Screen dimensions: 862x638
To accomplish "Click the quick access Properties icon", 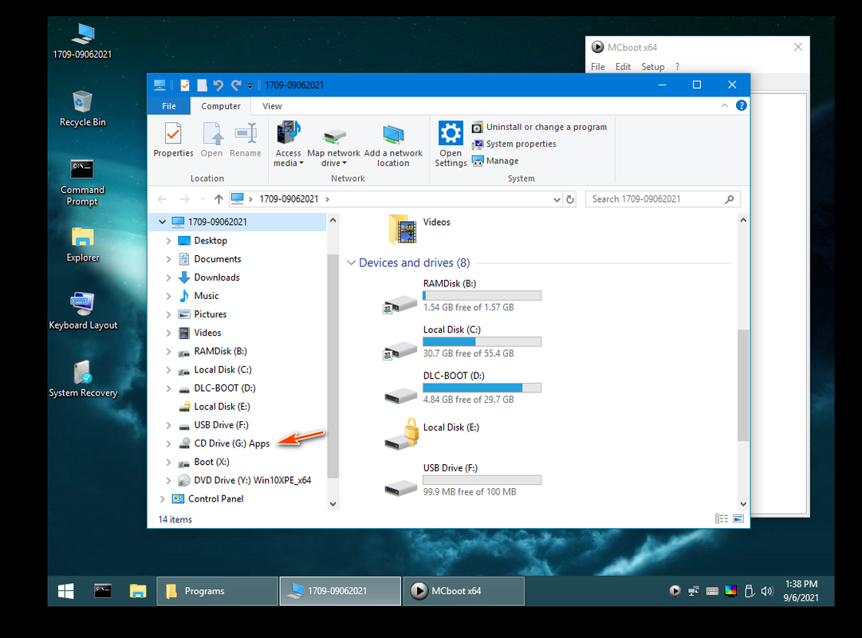I will coord(185,85).
